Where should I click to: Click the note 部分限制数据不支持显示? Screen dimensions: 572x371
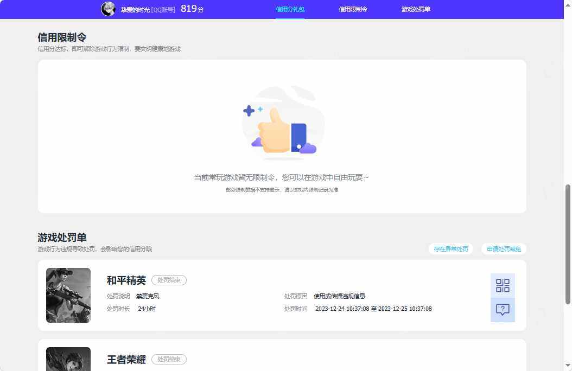(x=282, y=190)
